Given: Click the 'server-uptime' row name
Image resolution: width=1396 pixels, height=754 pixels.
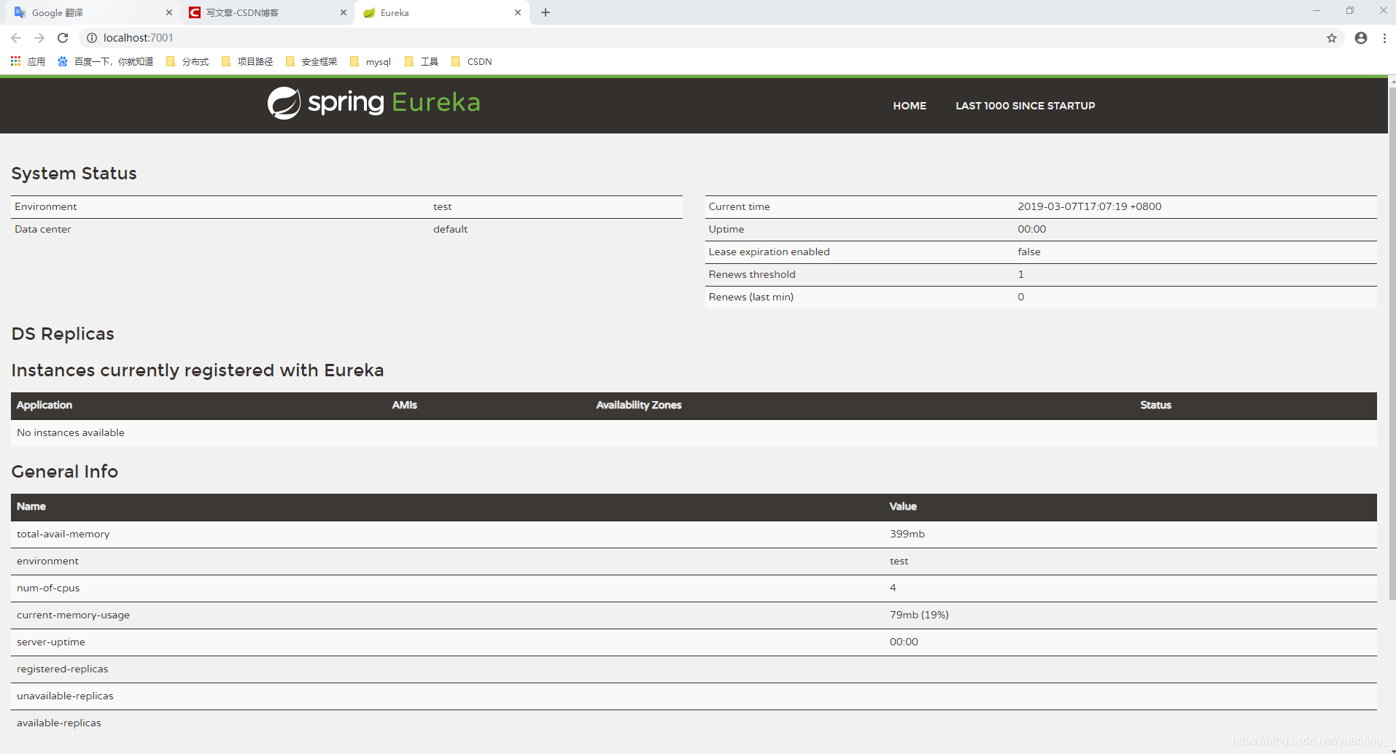Looking at the screenshot, I should point(51,642).
